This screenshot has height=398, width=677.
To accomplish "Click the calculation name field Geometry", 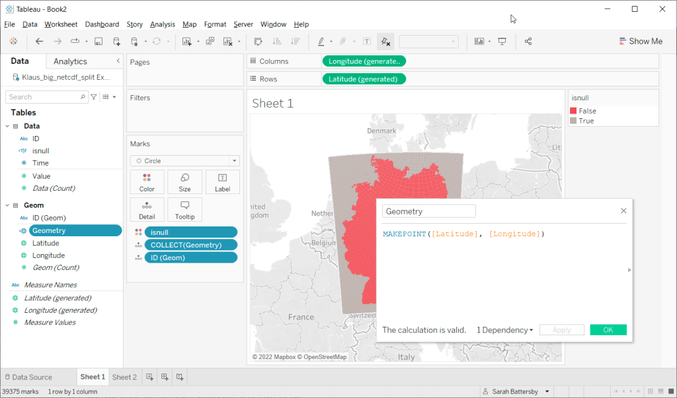I will [428, 211].
